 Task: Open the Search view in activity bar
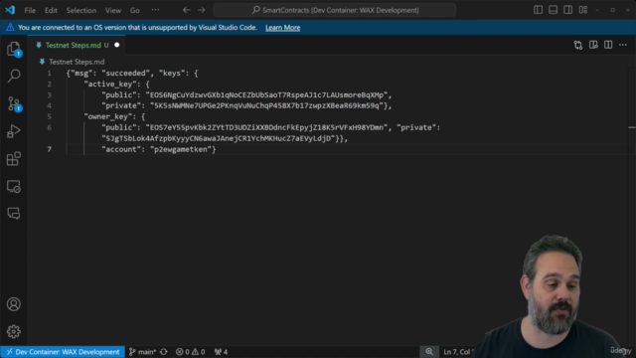[x=13, y=76]
